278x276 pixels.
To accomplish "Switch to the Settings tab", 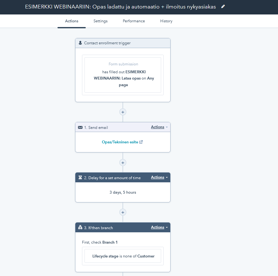I will (x=100, y=21).
